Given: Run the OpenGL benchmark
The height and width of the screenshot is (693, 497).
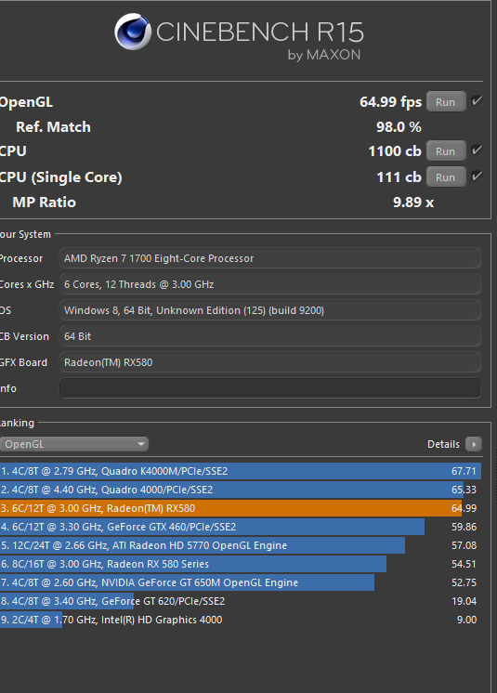Looking at the screenshot, I should point(446,101).
